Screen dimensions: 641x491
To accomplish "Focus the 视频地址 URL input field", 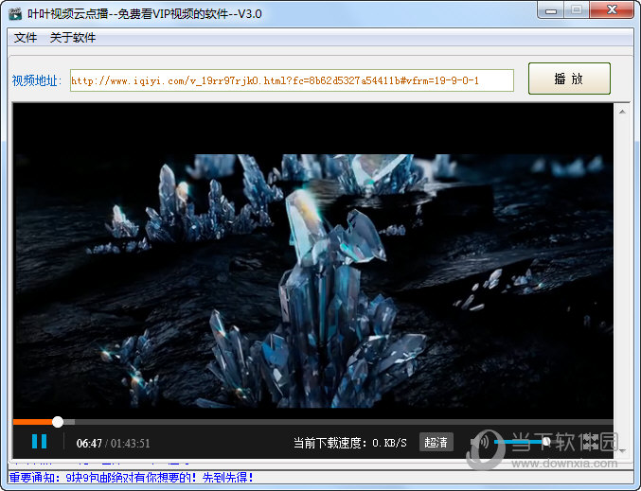I will coord(292,80).
